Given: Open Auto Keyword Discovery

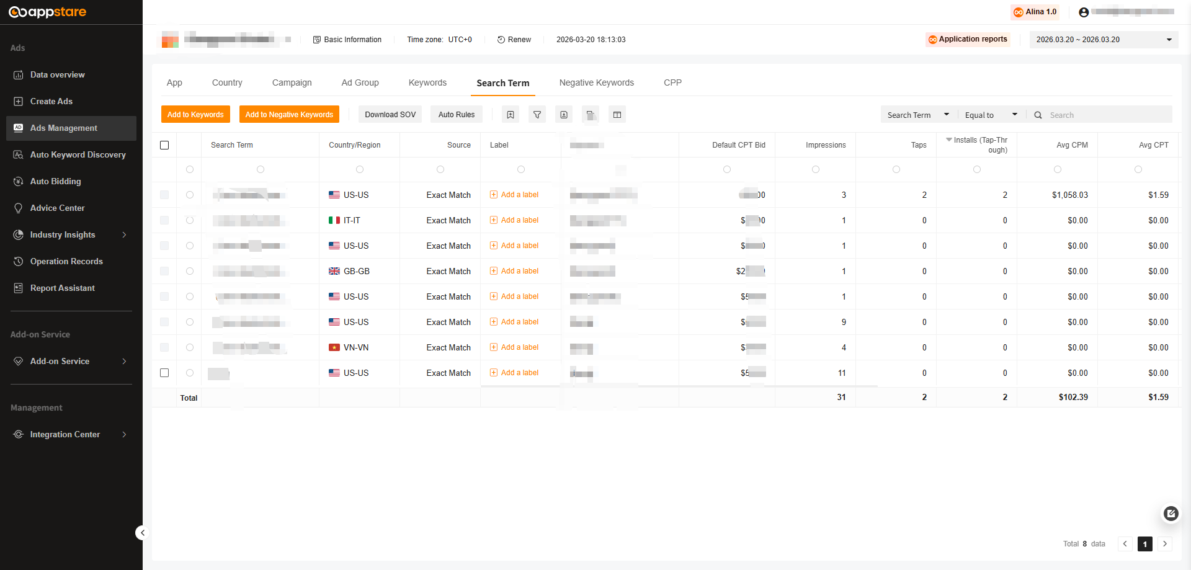Looking at the screenshot, I should coord(78,154).
